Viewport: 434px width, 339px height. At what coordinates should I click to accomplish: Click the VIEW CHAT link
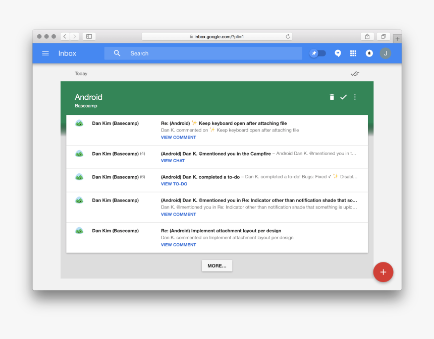[x=173, y=161]
